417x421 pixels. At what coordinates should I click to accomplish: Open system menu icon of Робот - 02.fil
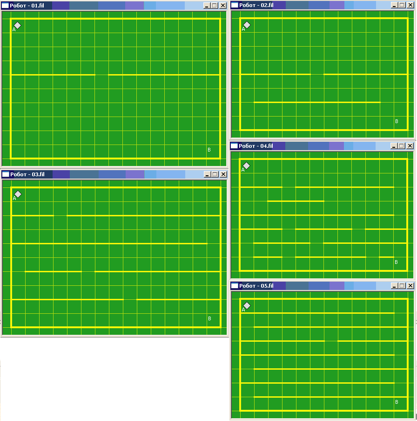coord(235,5)
